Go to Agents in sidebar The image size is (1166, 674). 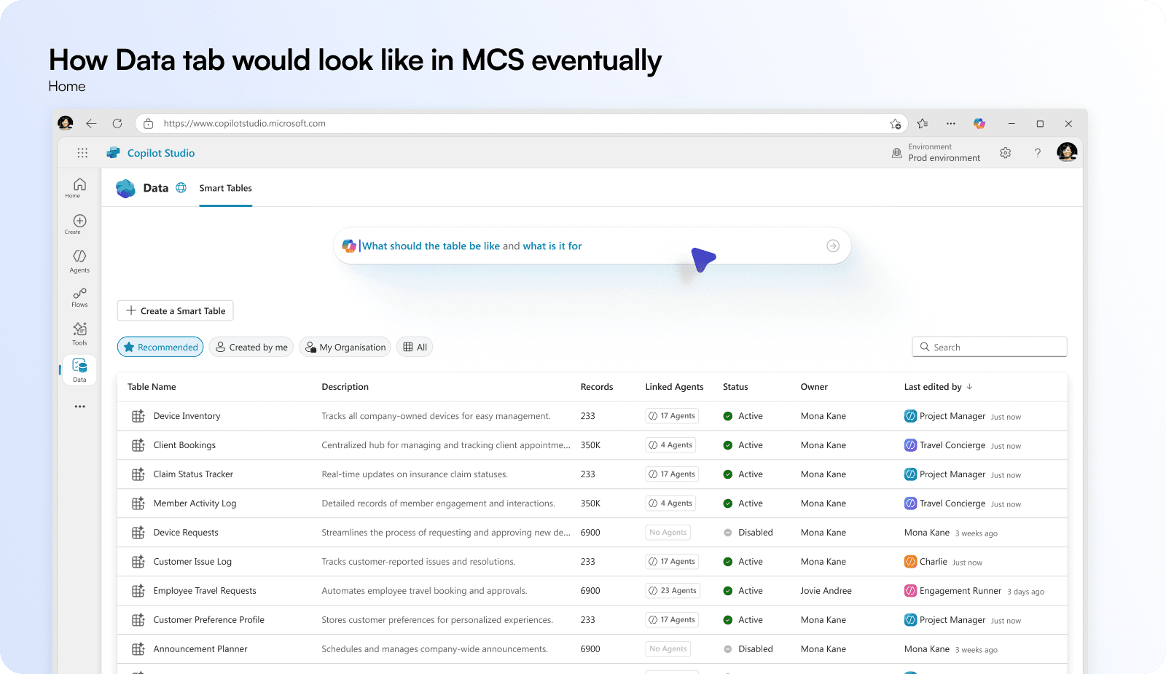pos(79,261)
